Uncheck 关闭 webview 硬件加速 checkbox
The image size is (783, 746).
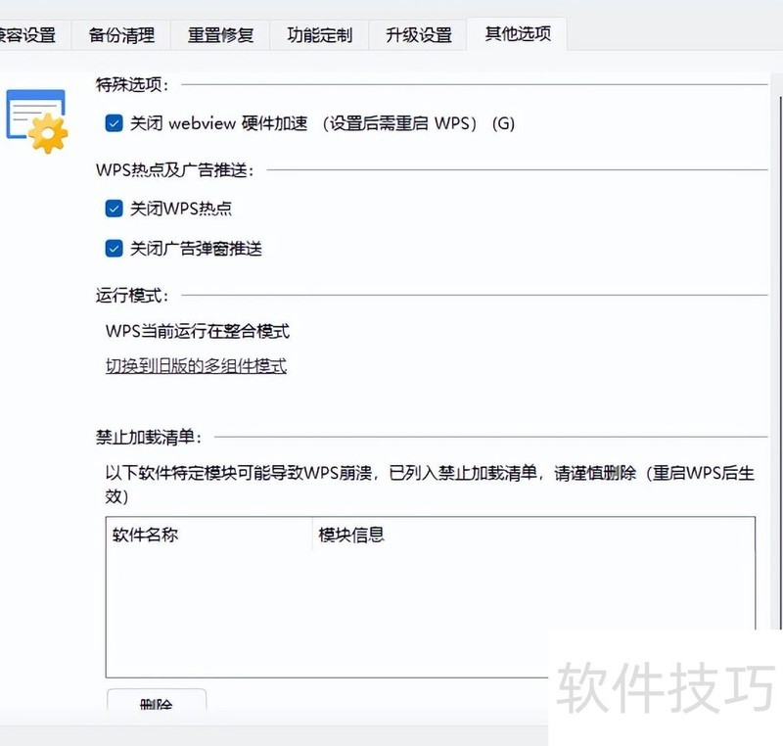pos(114,122)
